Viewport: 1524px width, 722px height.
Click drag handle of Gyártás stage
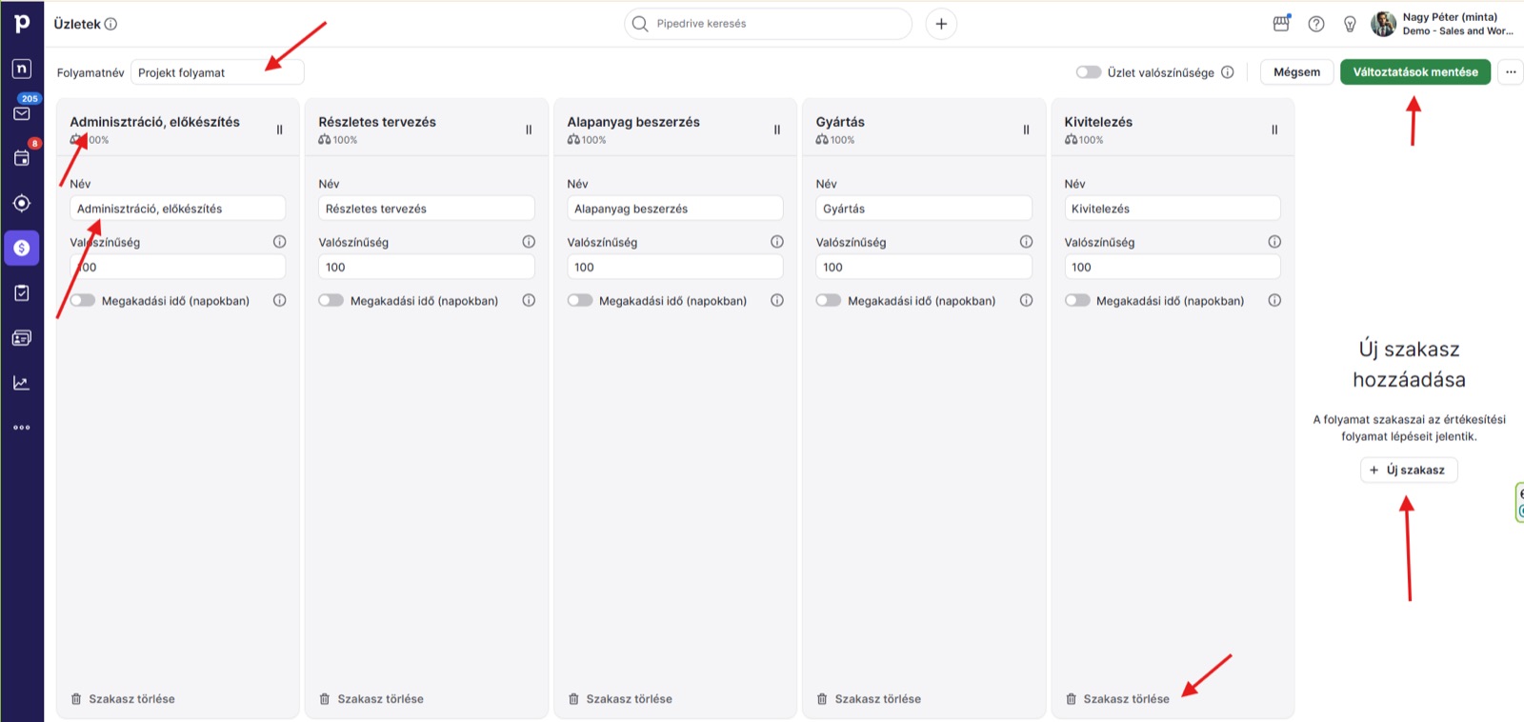(x=1026, y=130)
